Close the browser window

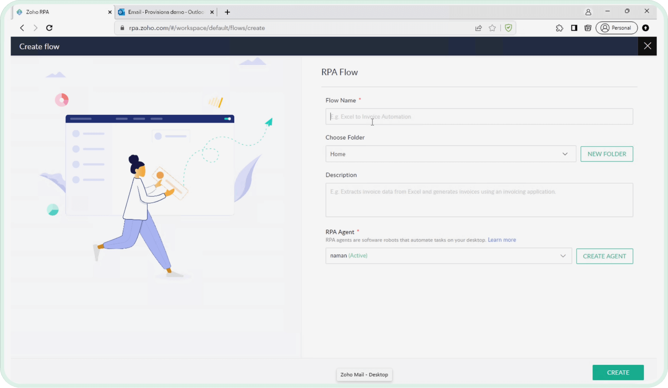click(x=647, y=11)
